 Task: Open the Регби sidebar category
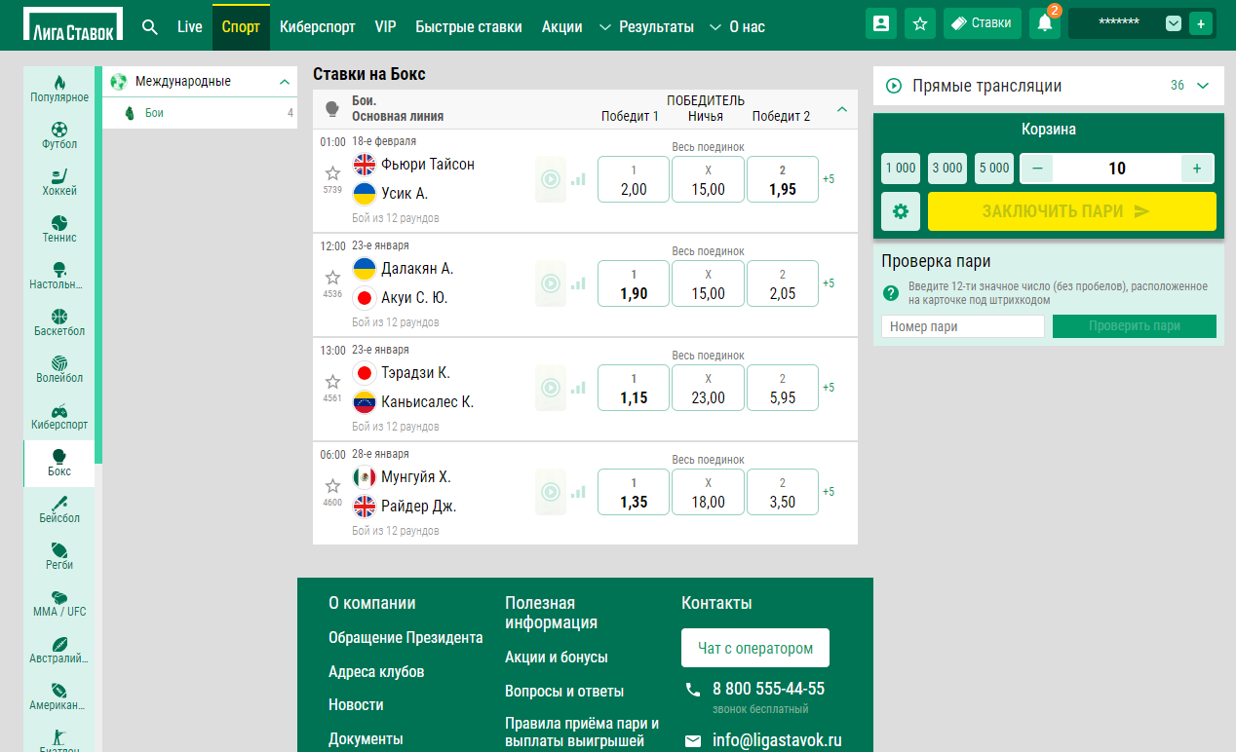pos(59,557)
